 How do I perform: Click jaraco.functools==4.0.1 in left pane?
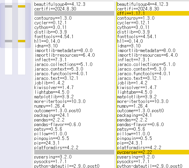61,73
